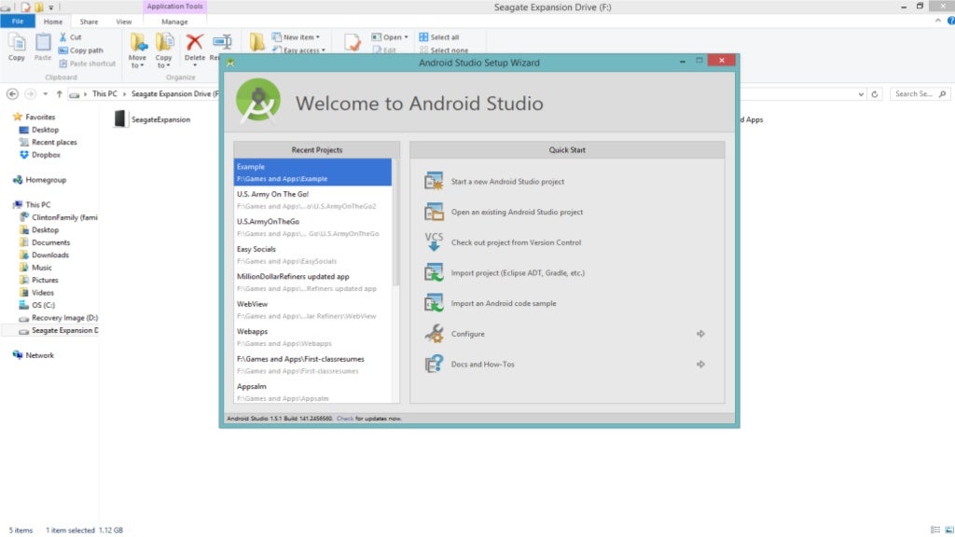Click the Paste icon in Explorer ribbon
This screenshot has width=955, height=537.
(43, 43)
